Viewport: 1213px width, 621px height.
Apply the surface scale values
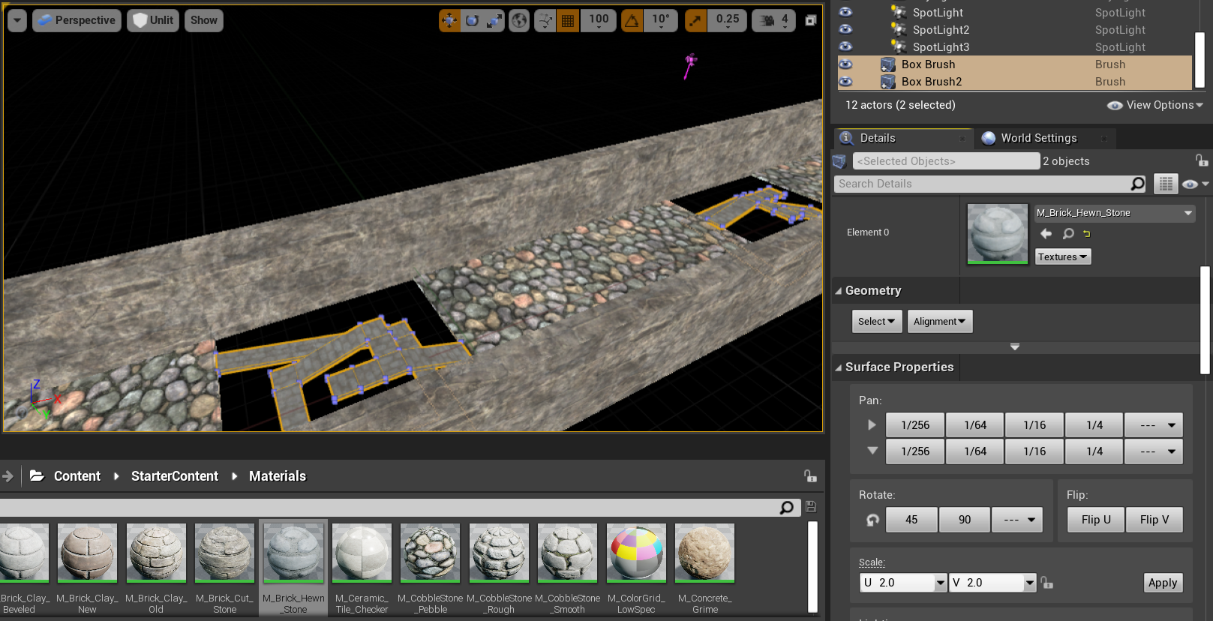(1163, 583)
